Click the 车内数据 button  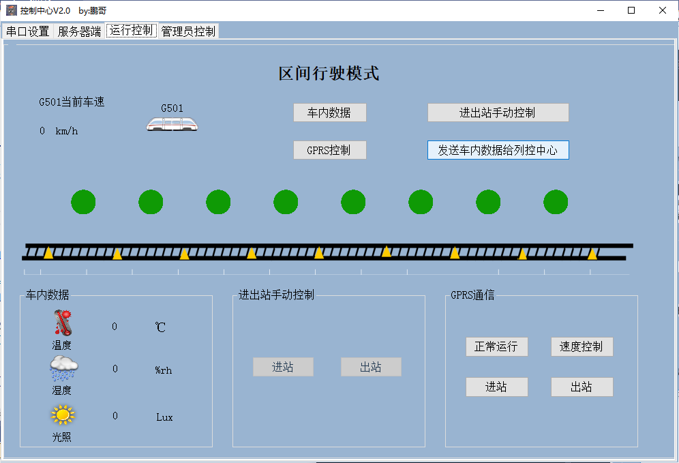pyautogui.click(x=329, y=113)
